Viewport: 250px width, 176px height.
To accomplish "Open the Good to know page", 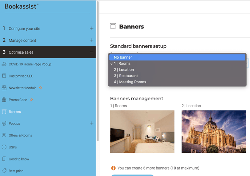I will click(19, 159).
